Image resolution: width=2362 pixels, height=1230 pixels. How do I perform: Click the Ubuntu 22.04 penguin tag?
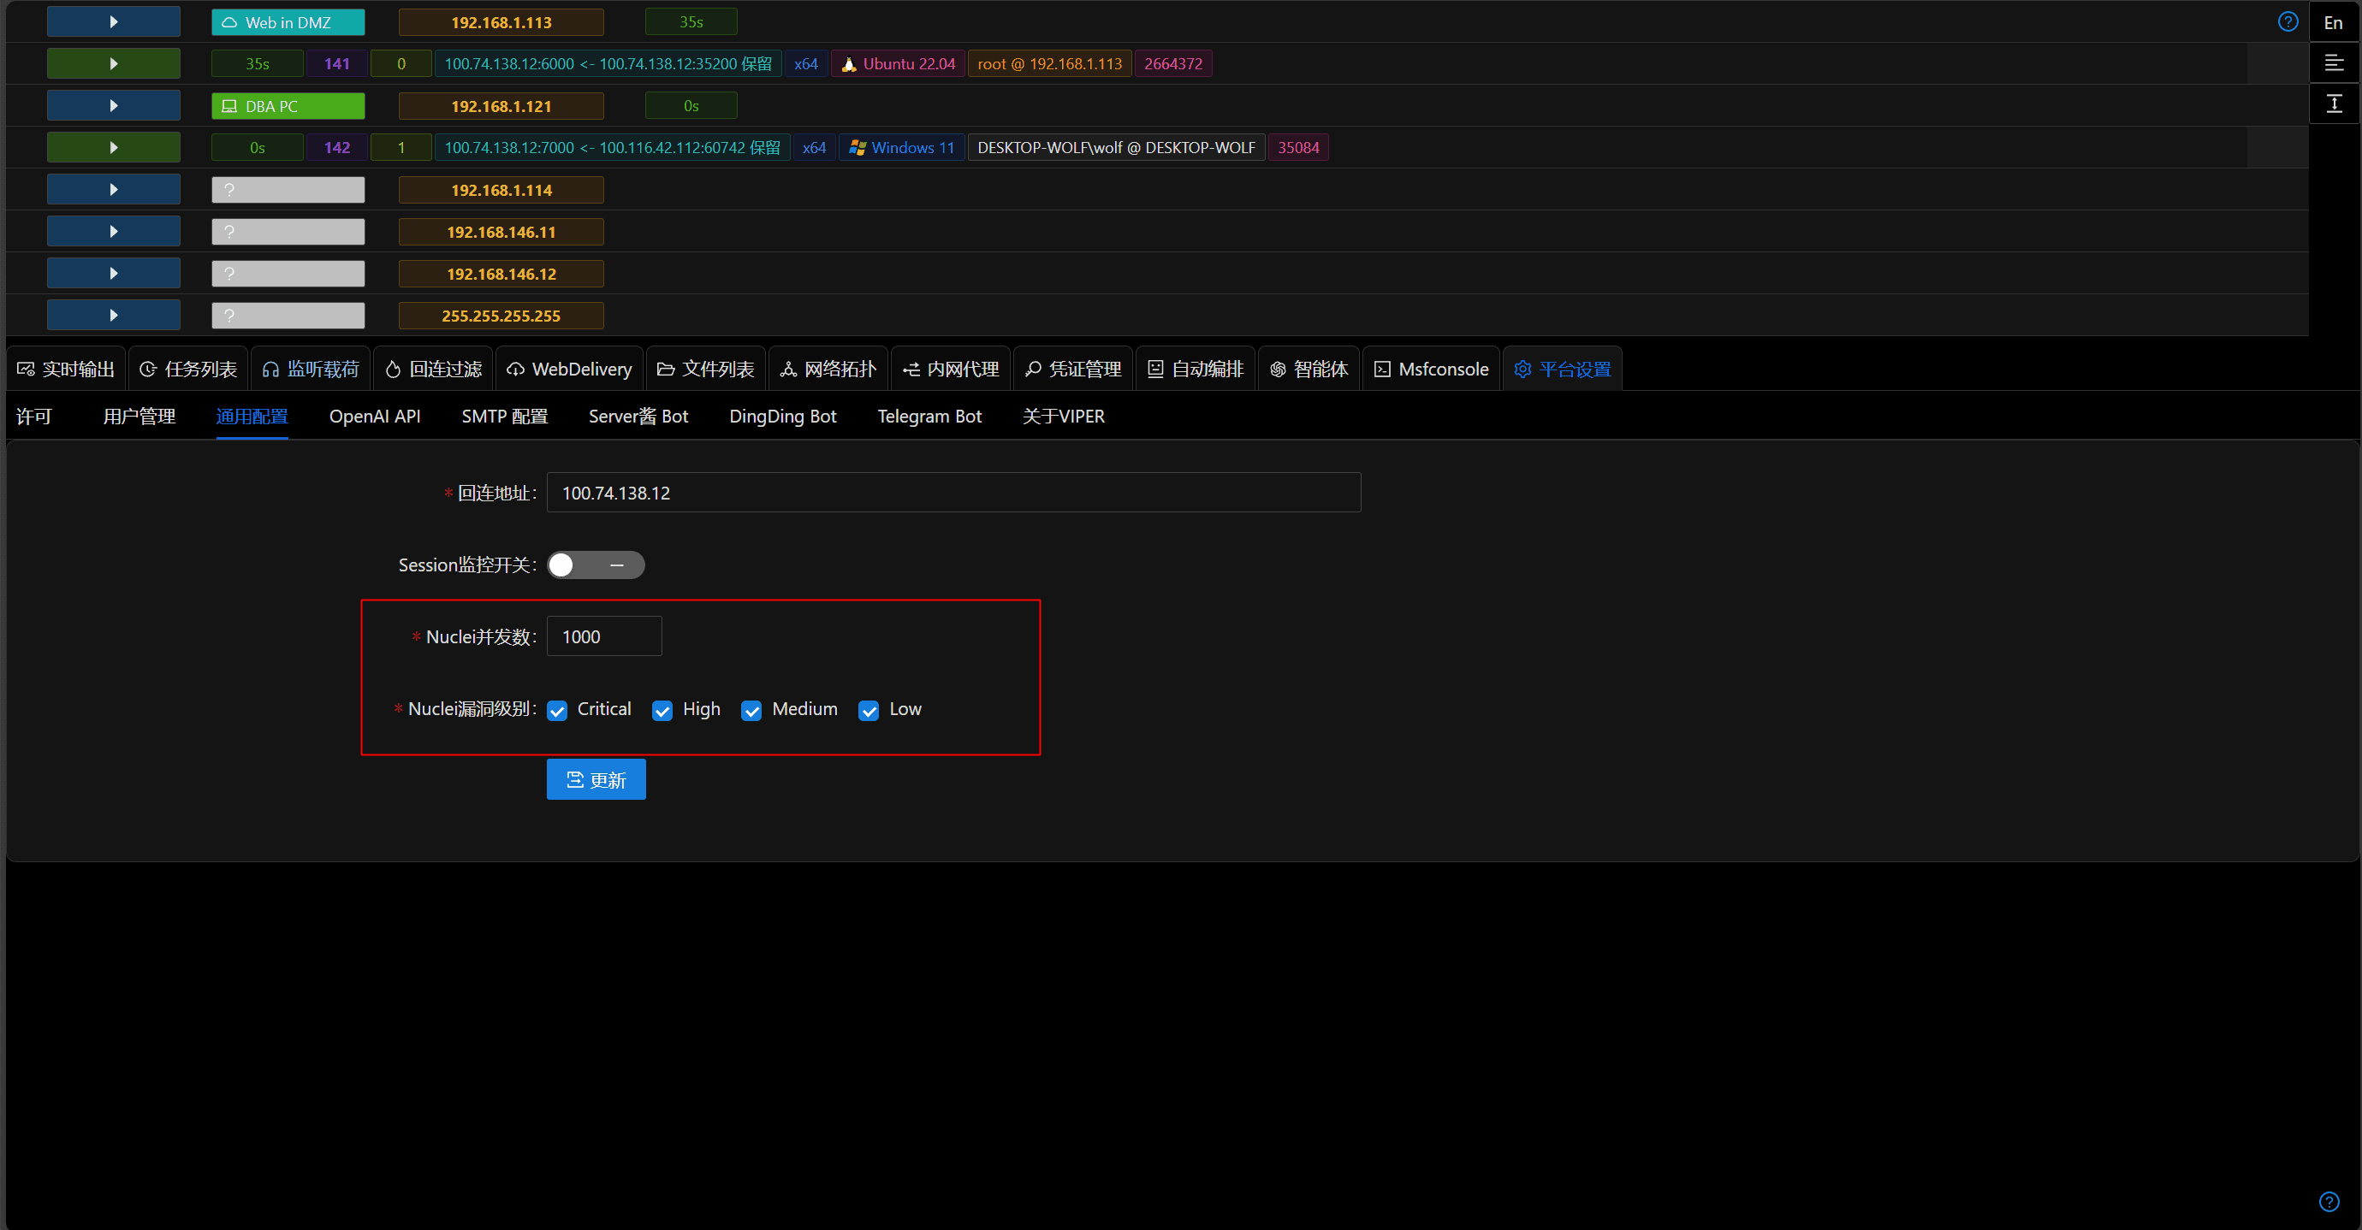[x=898, y=63]
